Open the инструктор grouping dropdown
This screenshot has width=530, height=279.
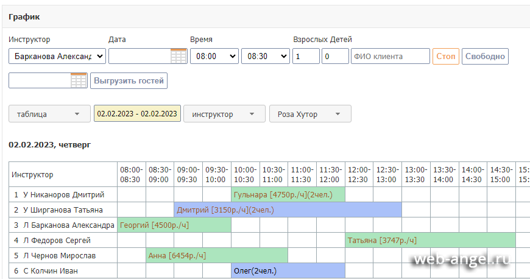224,114
